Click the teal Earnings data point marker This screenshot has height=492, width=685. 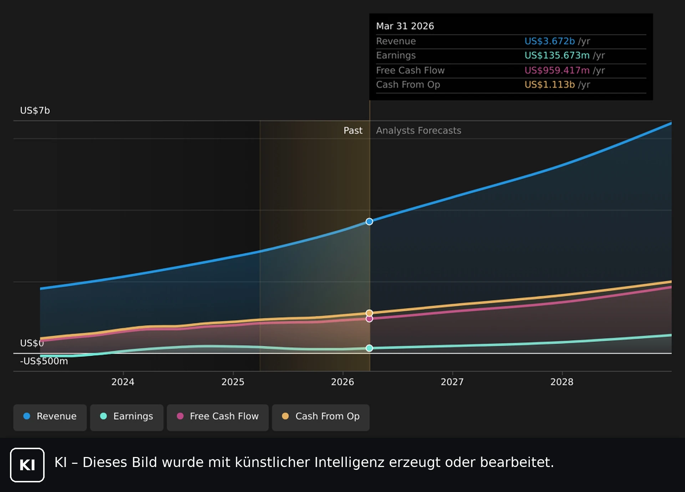click(x=369, y=348)
